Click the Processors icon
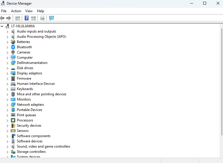Screen dimensions: 223x163 tap(13, 120)
